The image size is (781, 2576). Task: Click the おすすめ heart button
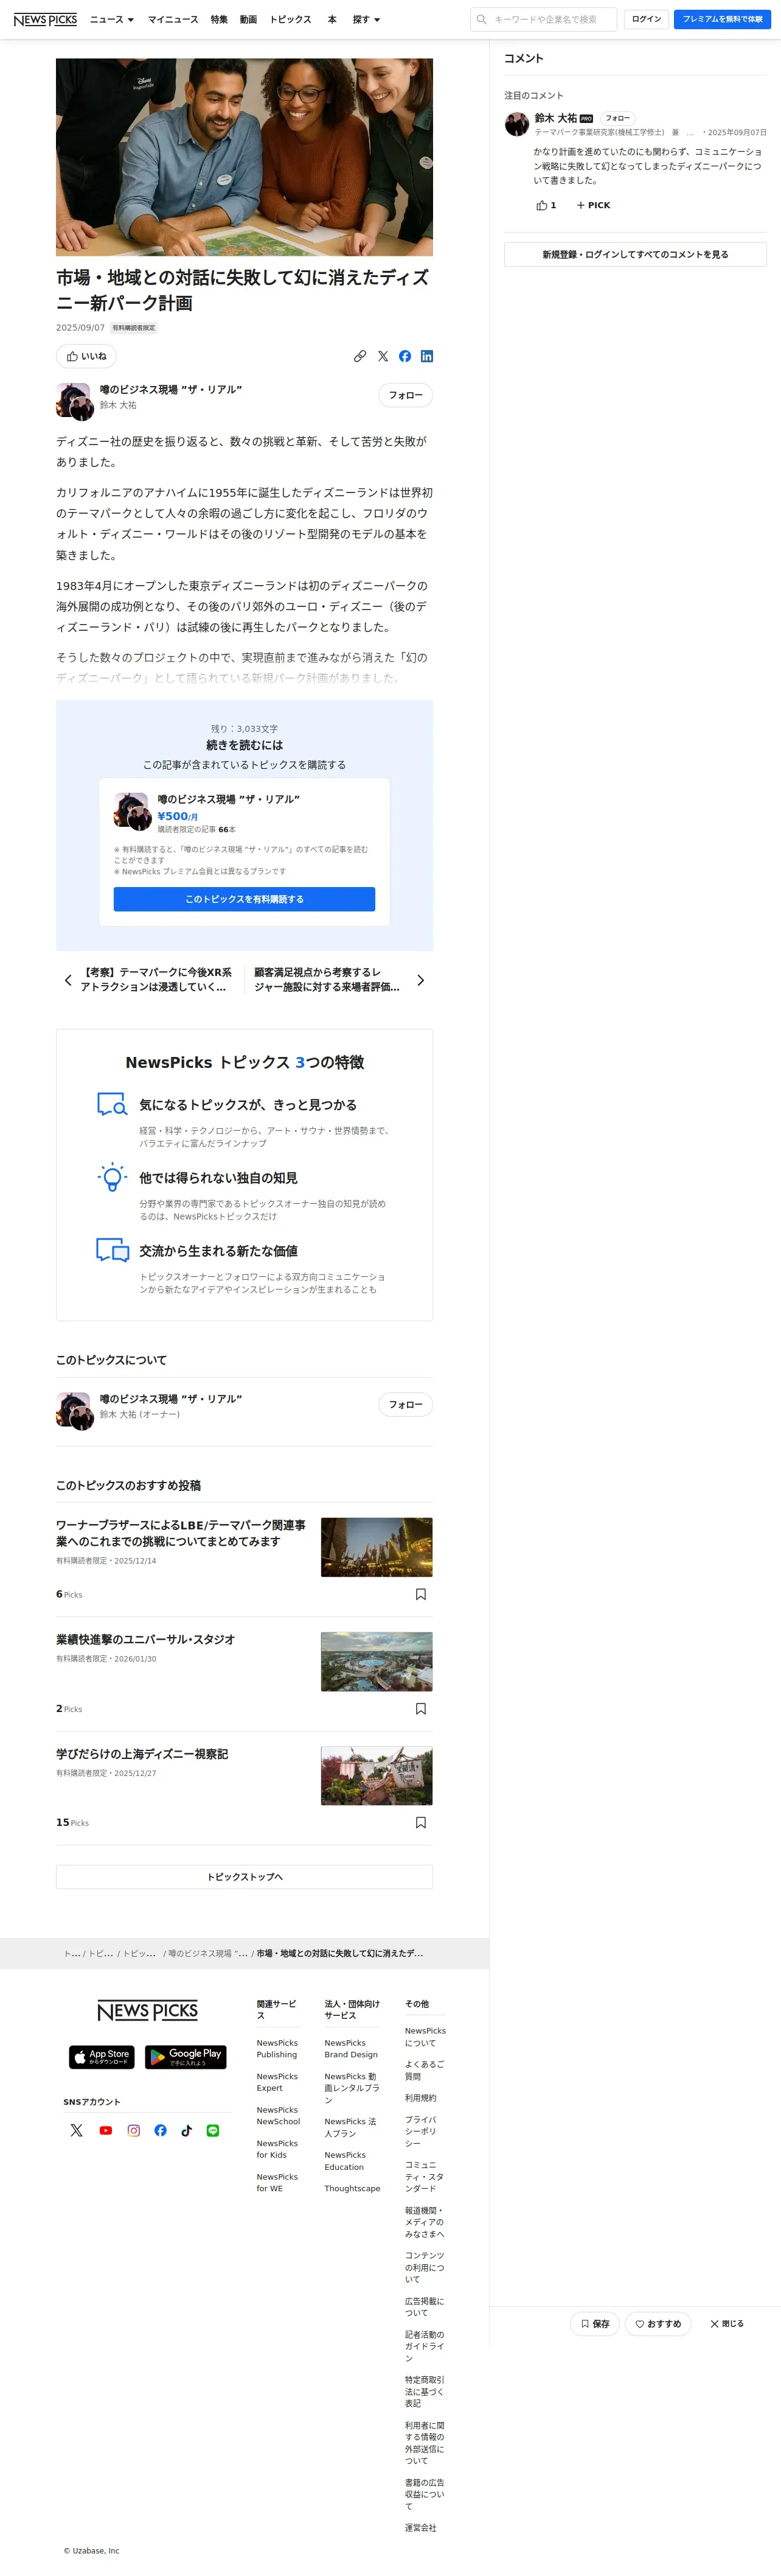[658, 2324]
